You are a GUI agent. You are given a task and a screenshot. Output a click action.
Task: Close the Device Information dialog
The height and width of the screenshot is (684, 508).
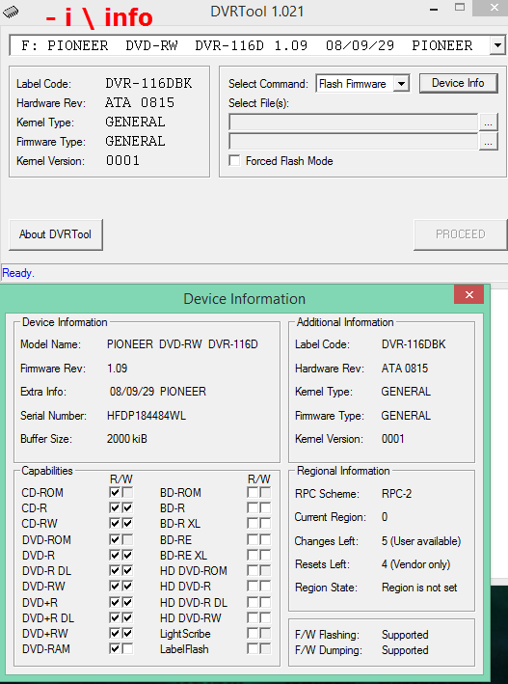pyautogui.click(x=469, y=294)
